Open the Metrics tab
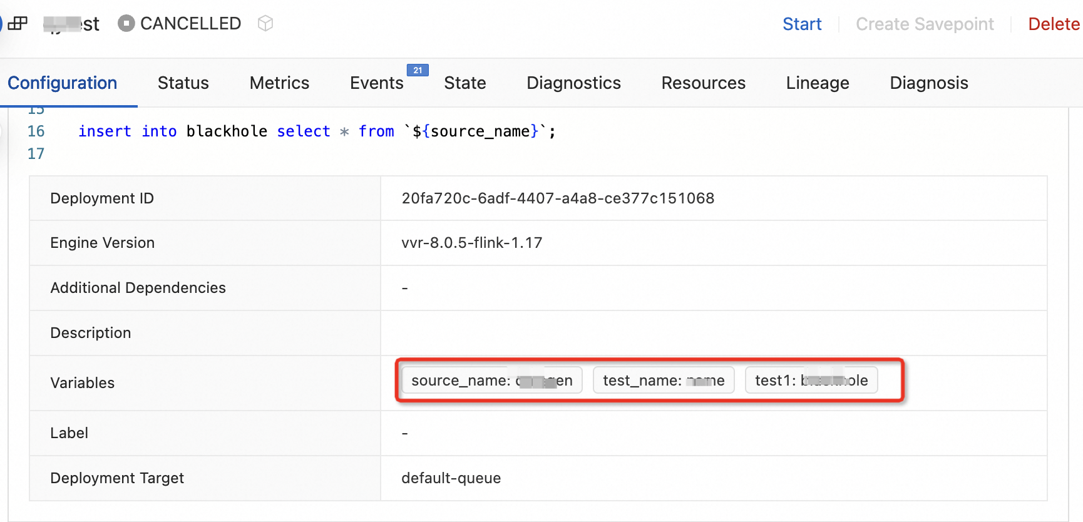This screenshot has width=1083, height=522. point(279,83)
